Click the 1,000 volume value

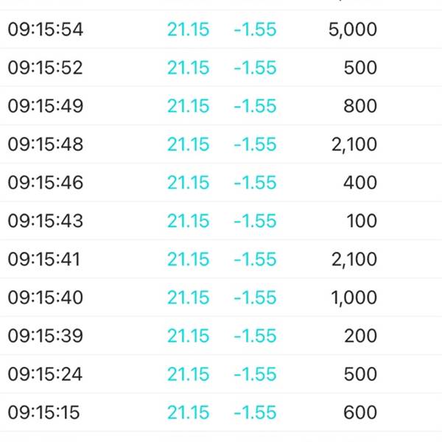[354, 298]
